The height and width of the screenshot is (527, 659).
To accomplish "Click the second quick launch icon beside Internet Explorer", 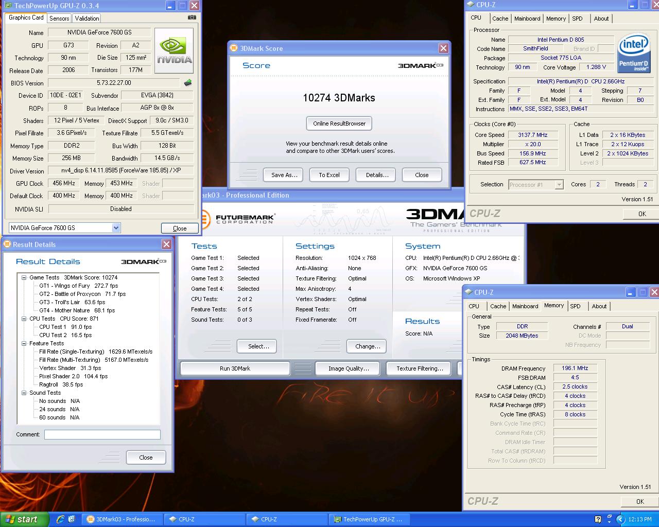I will (x=72, y=519).
